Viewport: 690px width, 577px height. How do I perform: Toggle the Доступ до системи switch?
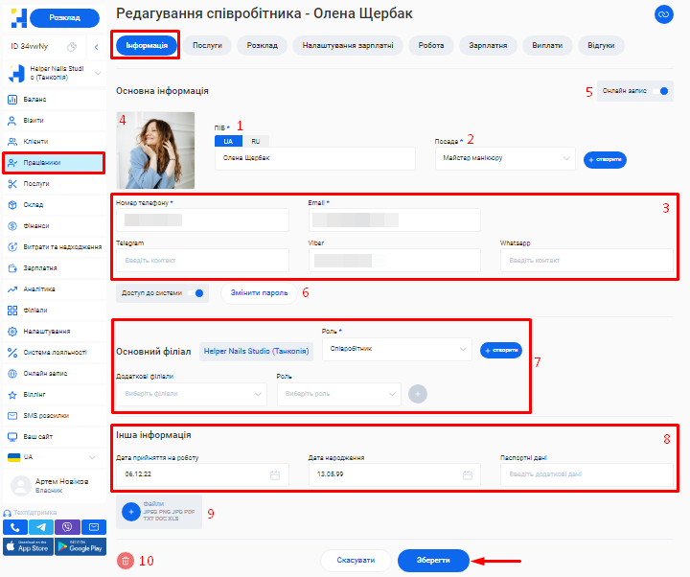[x=198, y=292]
